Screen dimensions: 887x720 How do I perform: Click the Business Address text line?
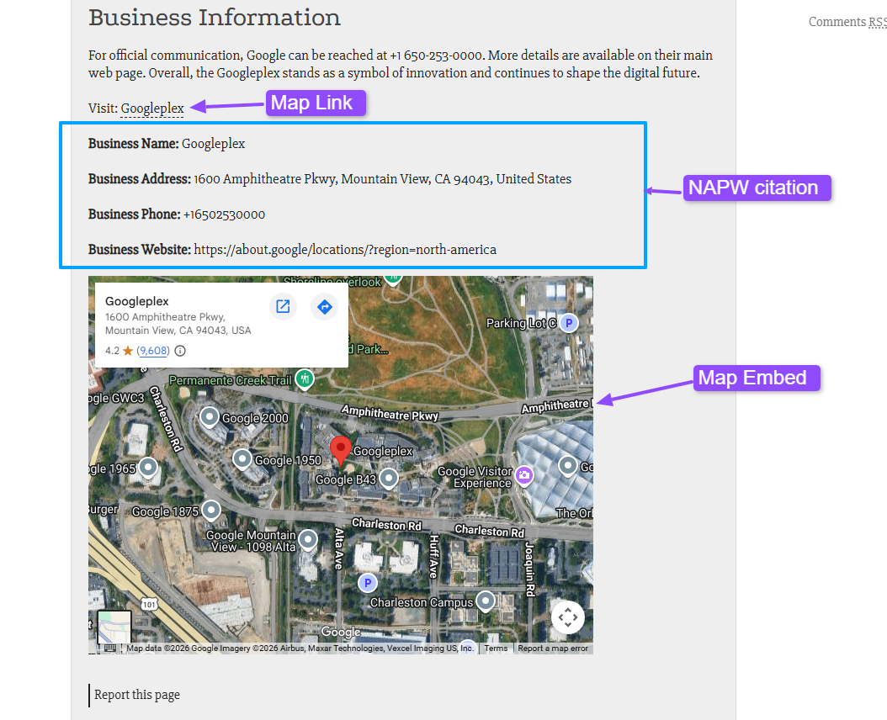330,179
